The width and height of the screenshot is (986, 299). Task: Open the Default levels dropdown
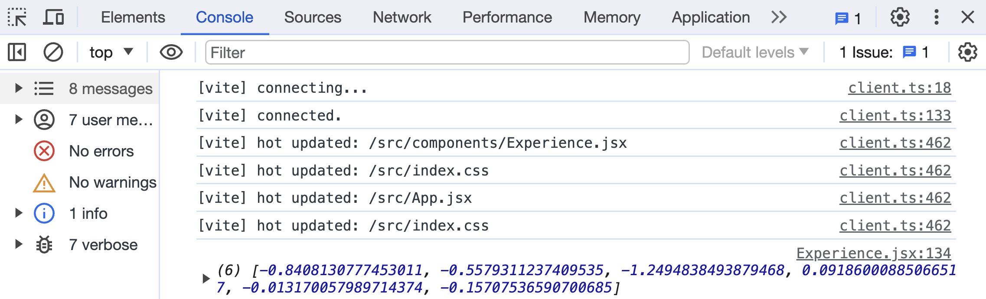point(755,52)
